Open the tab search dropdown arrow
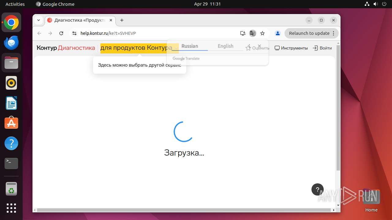Image resolution: width=392 pixels, height=220 pixels. [x=39, y=20]
